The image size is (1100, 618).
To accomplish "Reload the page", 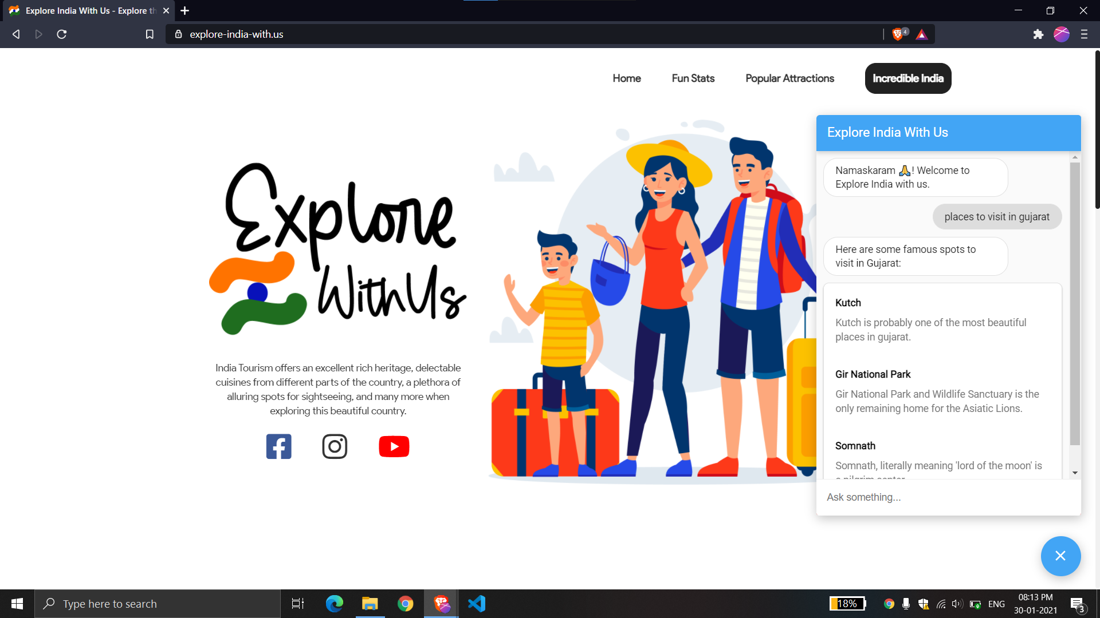I will (x=62, y=34).
